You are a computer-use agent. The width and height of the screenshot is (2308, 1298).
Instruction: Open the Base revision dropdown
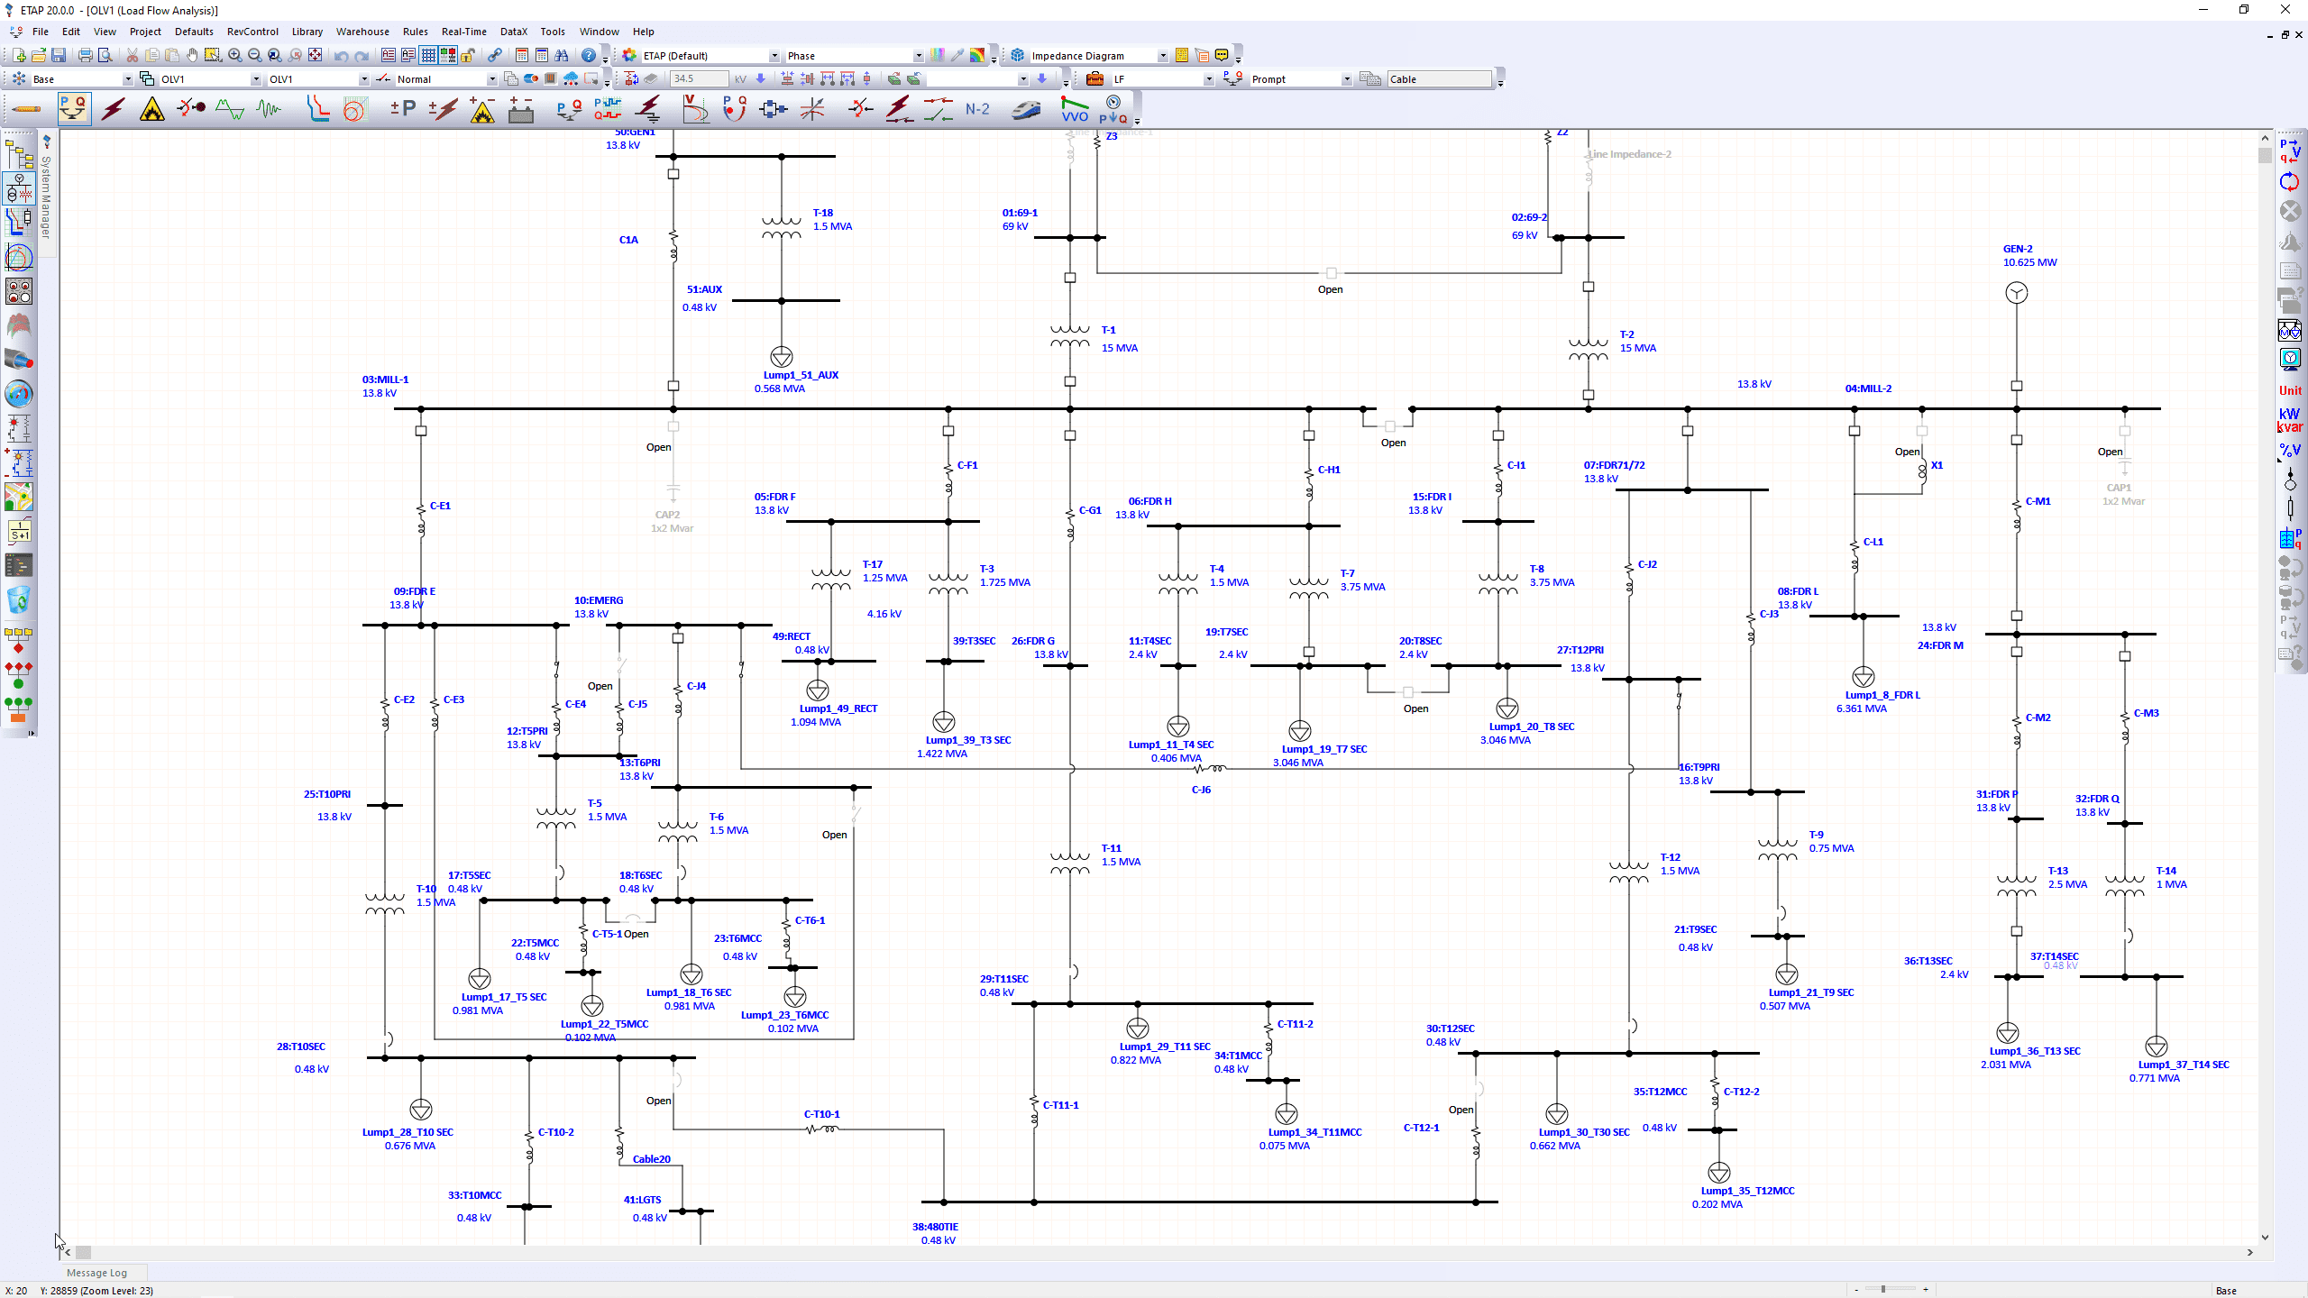click(127, 78)
